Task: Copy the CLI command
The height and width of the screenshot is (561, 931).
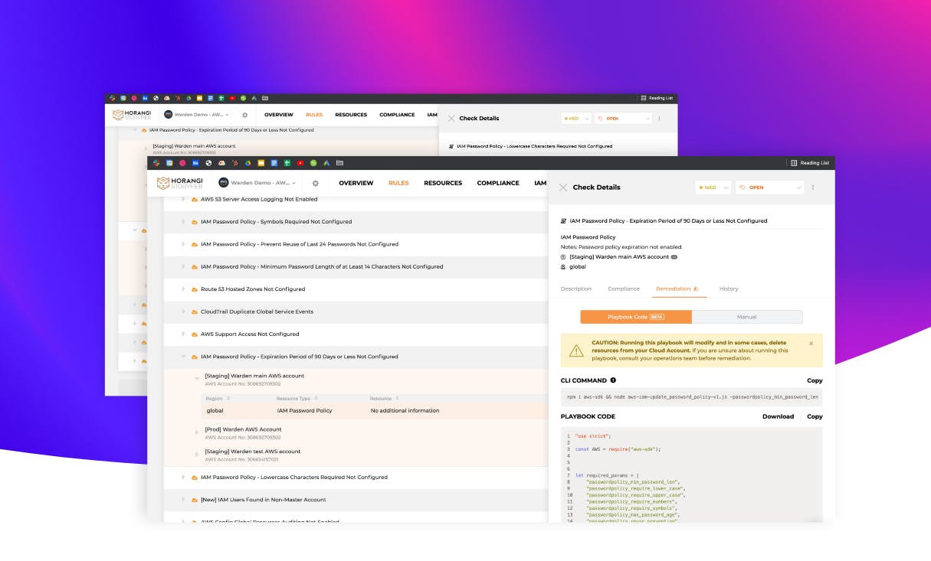Action: pos(815,380)
